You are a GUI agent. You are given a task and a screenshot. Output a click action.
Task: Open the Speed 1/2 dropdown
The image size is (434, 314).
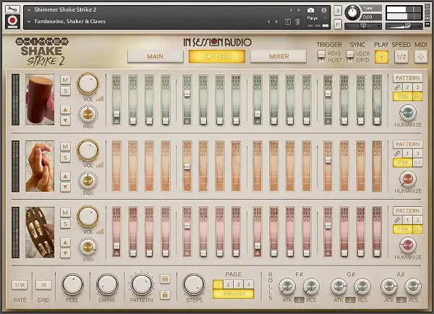click(x=400, y=56)
